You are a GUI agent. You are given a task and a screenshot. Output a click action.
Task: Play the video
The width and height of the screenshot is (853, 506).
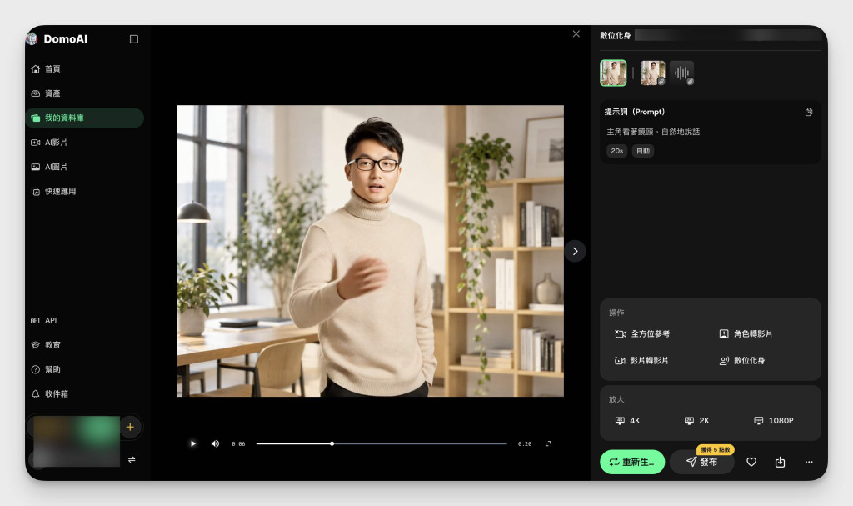(192, 444)
